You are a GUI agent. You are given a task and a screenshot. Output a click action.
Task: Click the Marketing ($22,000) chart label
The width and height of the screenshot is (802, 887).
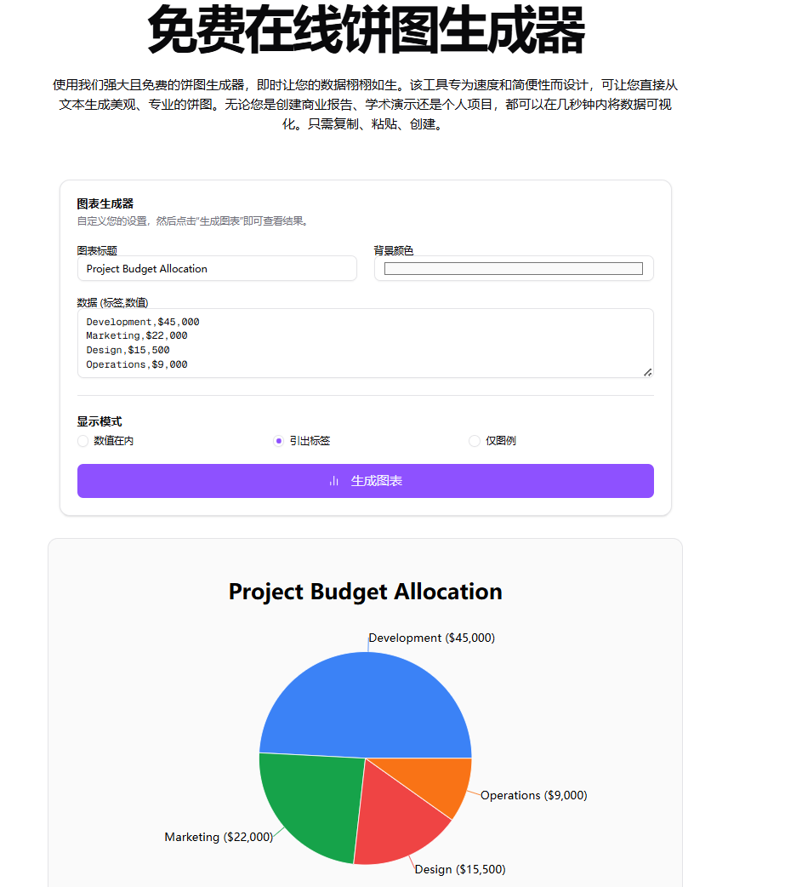(218, 837)
